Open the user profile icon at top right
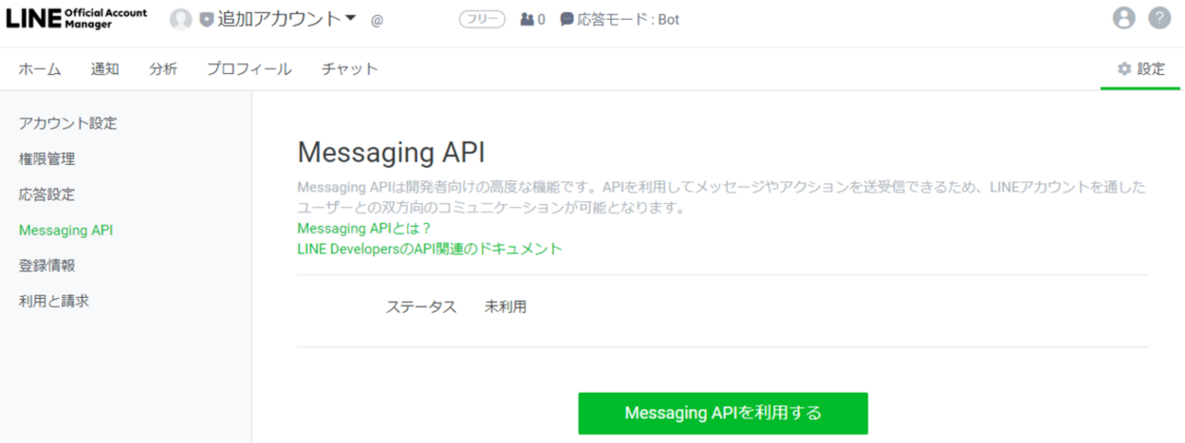1185x443 pixels. tap(1125, 17)
